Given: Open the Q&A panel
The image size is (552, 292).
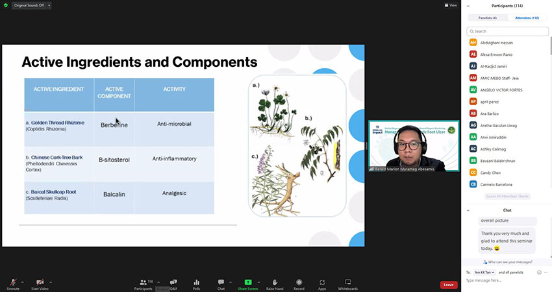Looking at the screenshot, I should (x=173, y=282).
